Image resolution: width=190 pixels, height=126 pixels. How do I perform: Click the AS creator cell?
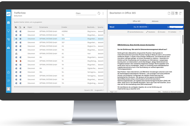(x=63, y=54)
